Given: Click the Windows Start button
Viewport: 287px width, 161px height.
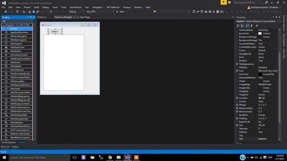Looking at the screenshot, I should [4, 157].
